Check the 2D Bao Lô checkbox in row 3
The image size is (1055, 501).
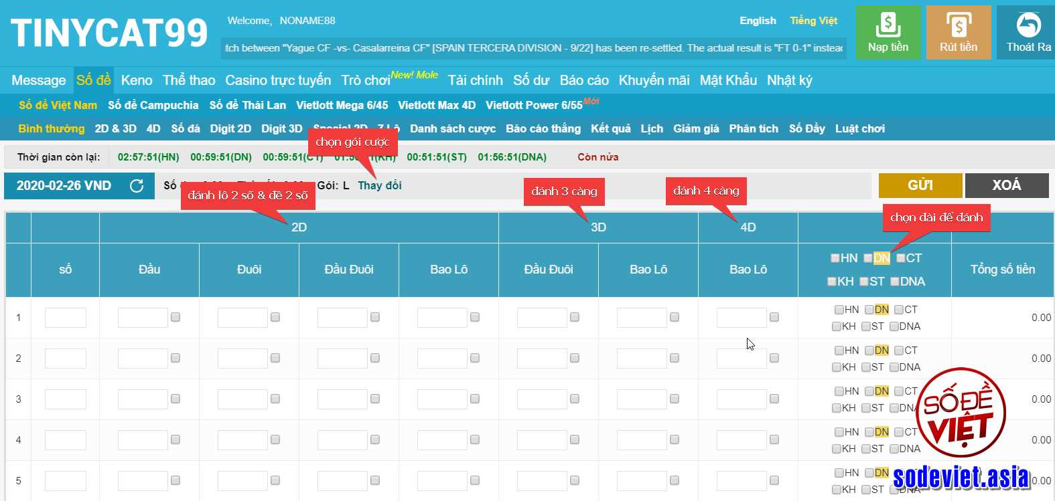pos(475,399)
